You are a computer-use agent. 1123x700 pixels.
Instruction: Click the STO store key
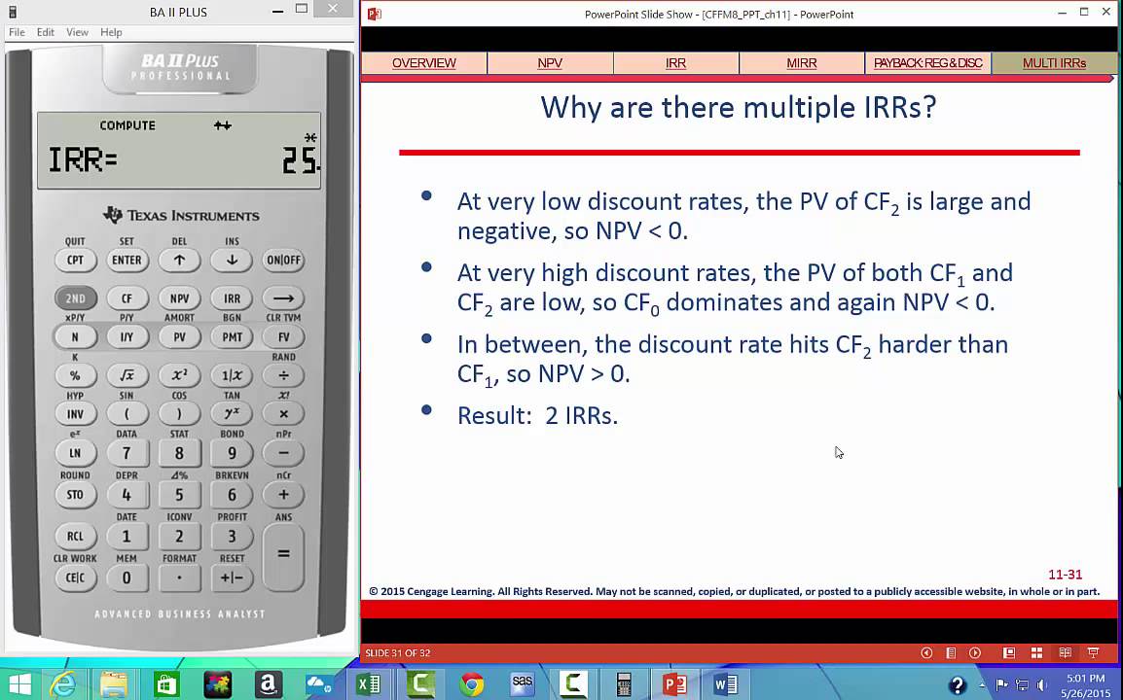75,495
